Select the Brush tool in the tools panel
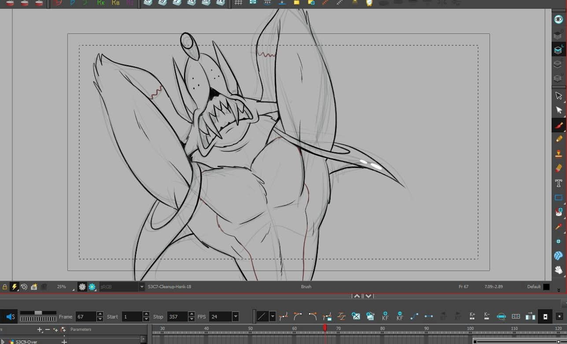This screenshot has width=567, height=344. pos(559,125)
